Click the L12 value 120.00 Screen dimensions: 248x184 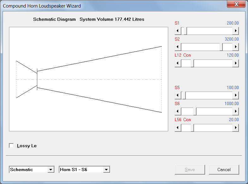pos(233,55)
